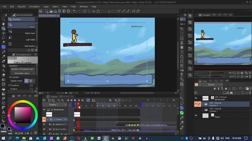Step to the previous frame in Timeline

pos(71,100)
